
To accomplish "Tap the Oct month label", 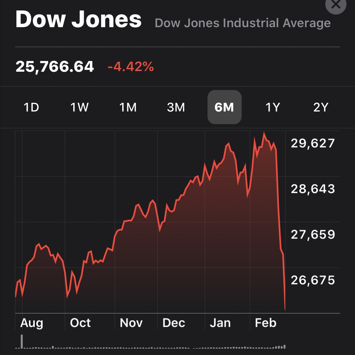I will tap(80, 323).
